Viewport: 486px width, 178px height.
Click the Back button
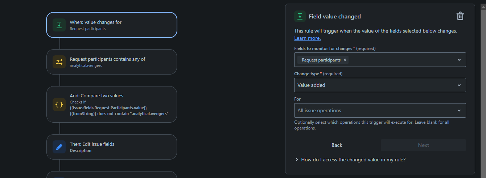click(337, 145)
